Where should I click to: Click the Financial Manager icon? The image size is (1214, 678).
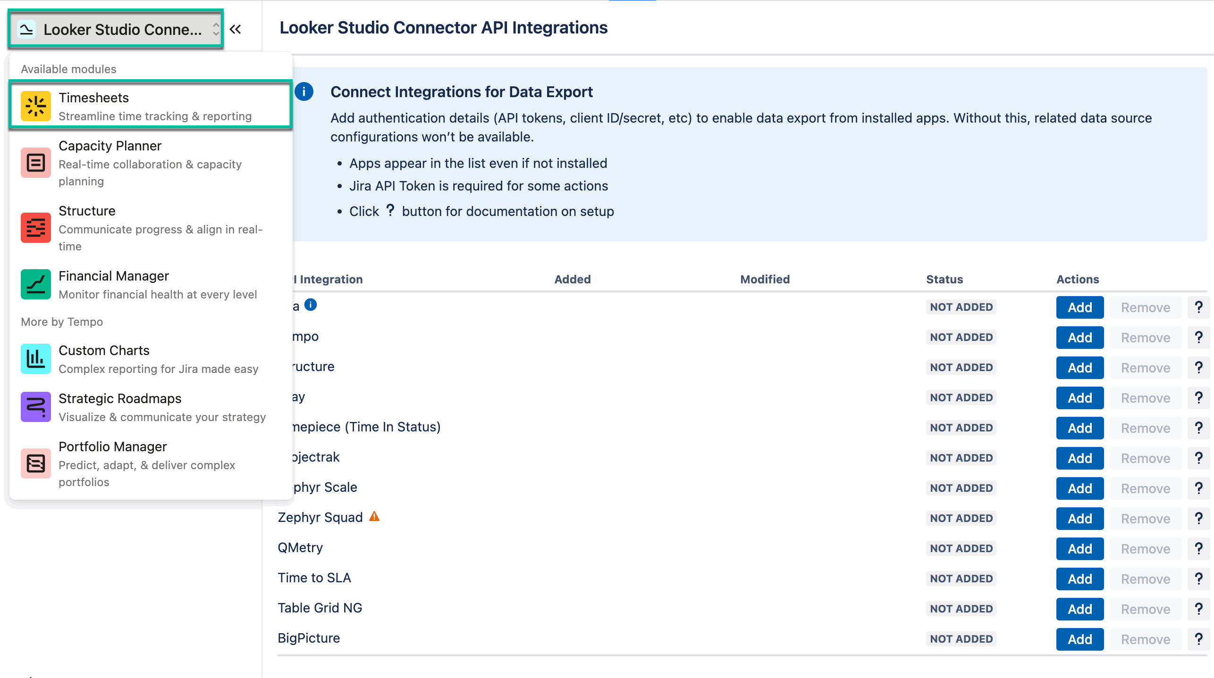35,284
